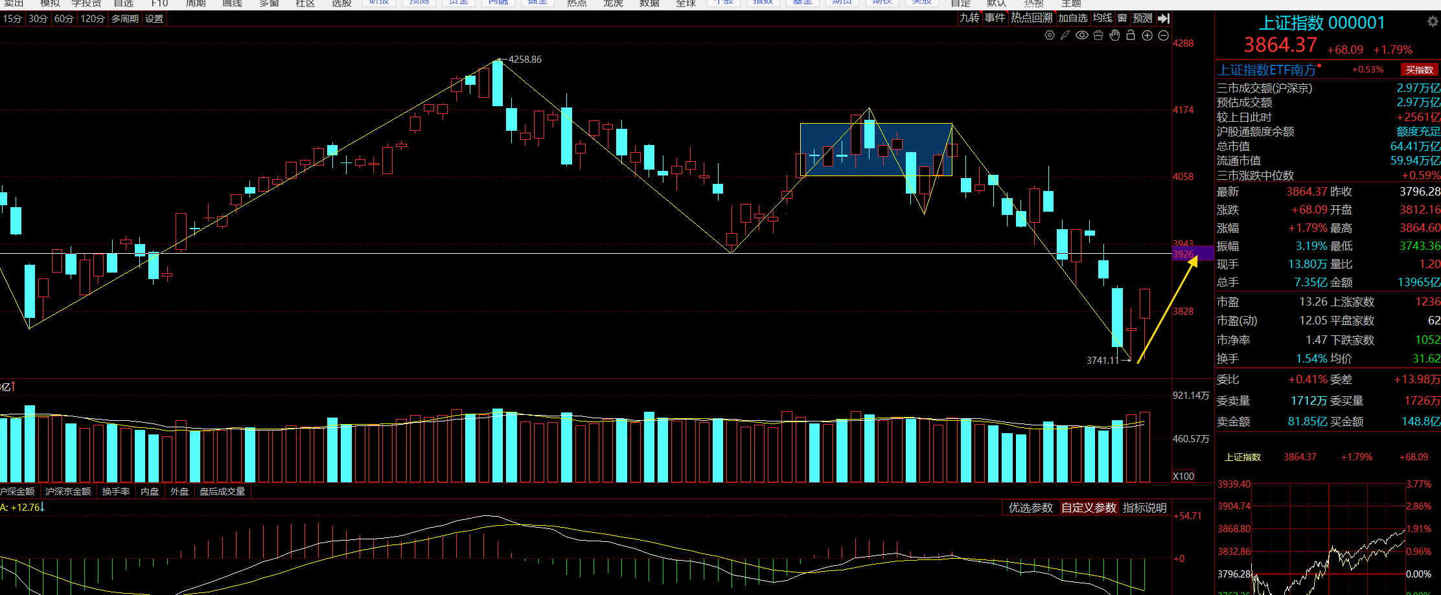1441x595 pixels.
Task: Click the 总市值 row value 64.41万亿
Action: pos(1415,146)
